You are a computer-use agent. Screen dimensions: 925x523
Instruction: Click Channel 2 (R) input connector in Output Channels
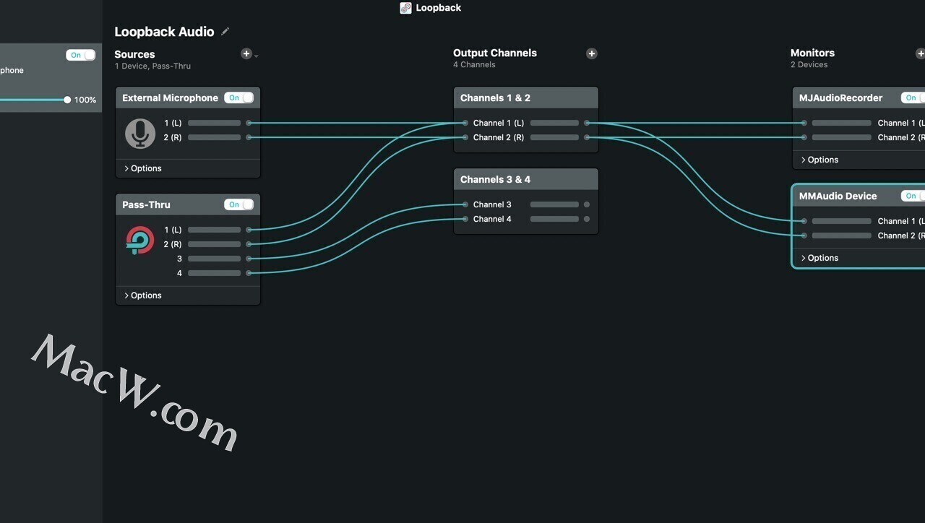point(465,137)
